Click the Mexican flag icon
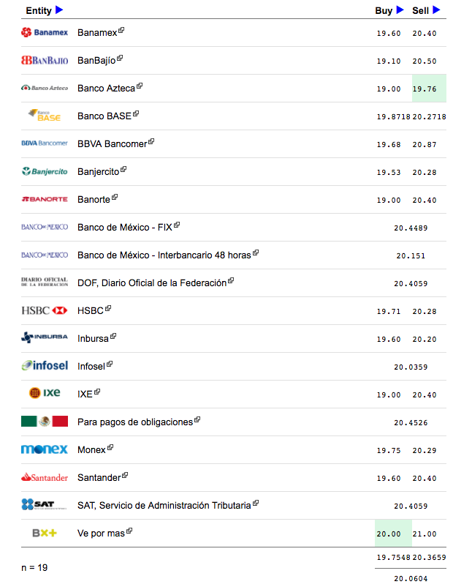472x587 pixels. 45,422
